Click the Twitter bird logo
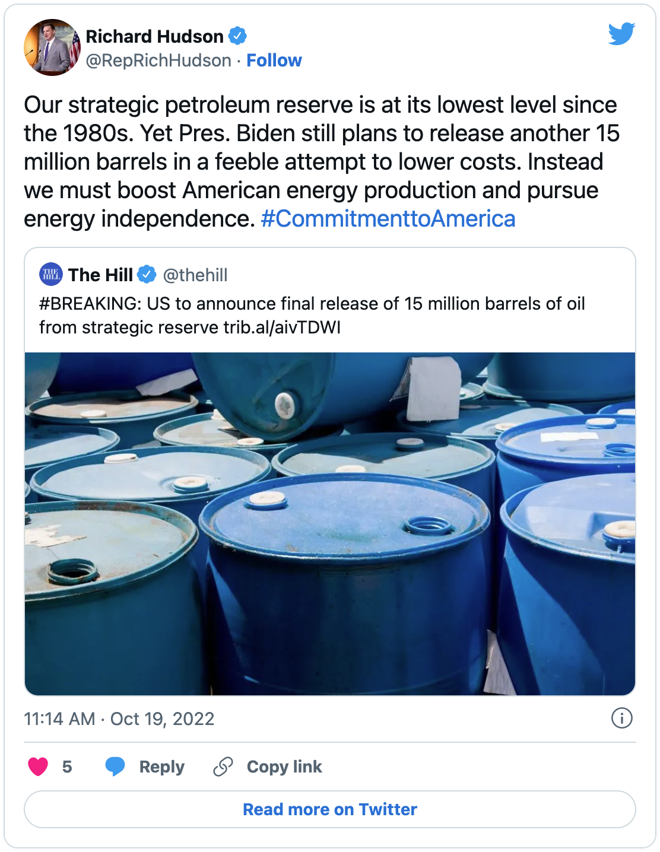 621,34
